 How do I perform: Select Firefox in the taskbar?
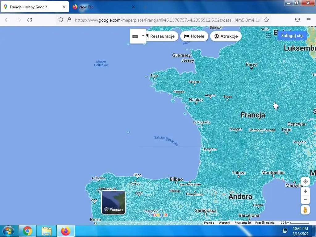point(66,231)
